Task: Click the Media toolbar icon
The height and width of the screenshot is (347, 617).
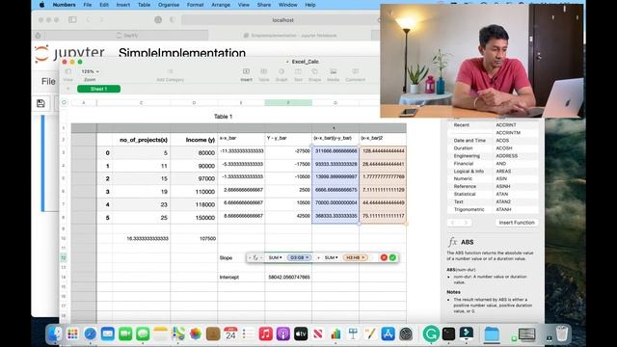Action: pos(334,71)
